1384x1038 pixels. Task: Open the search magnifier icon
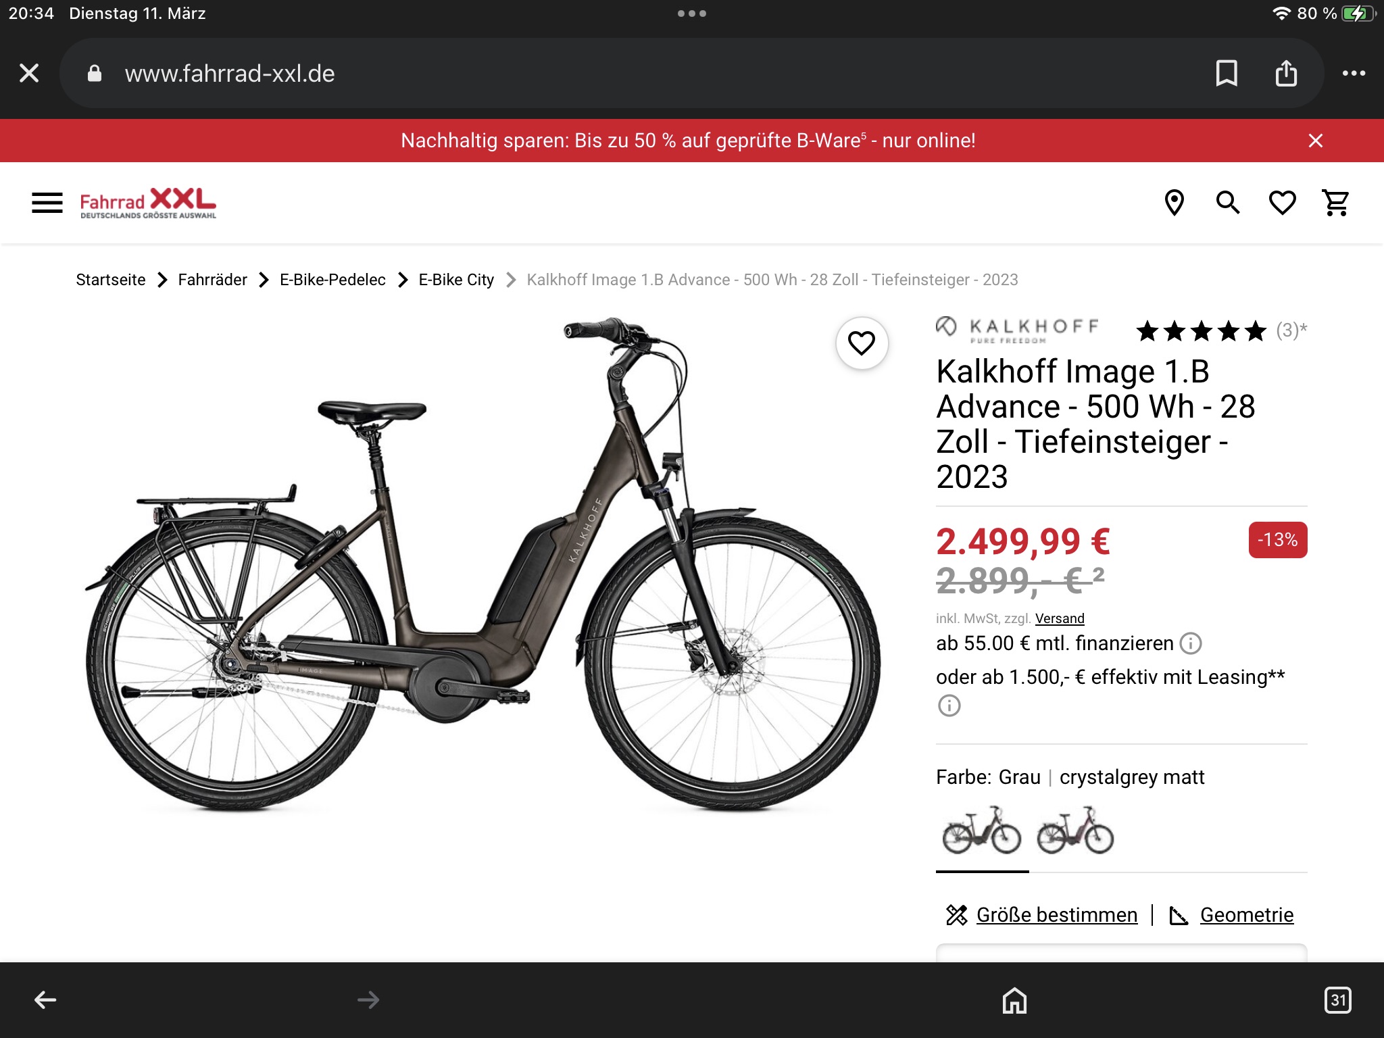tap(1228, 203)
